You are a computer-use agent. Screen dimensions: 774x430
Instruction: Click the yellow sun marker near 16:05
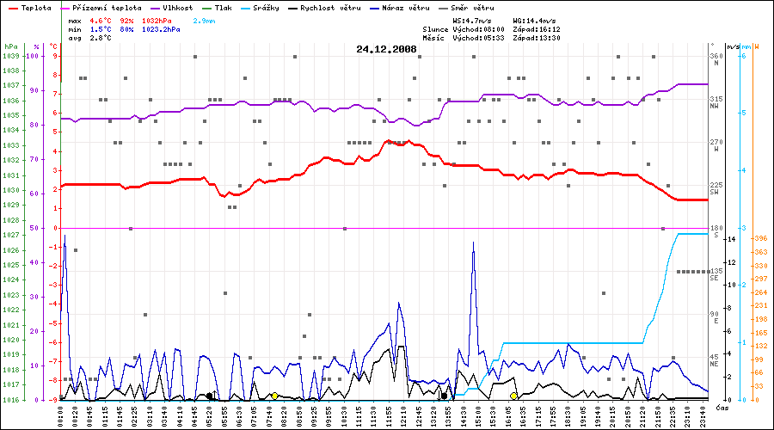click(x=513, y=396)
